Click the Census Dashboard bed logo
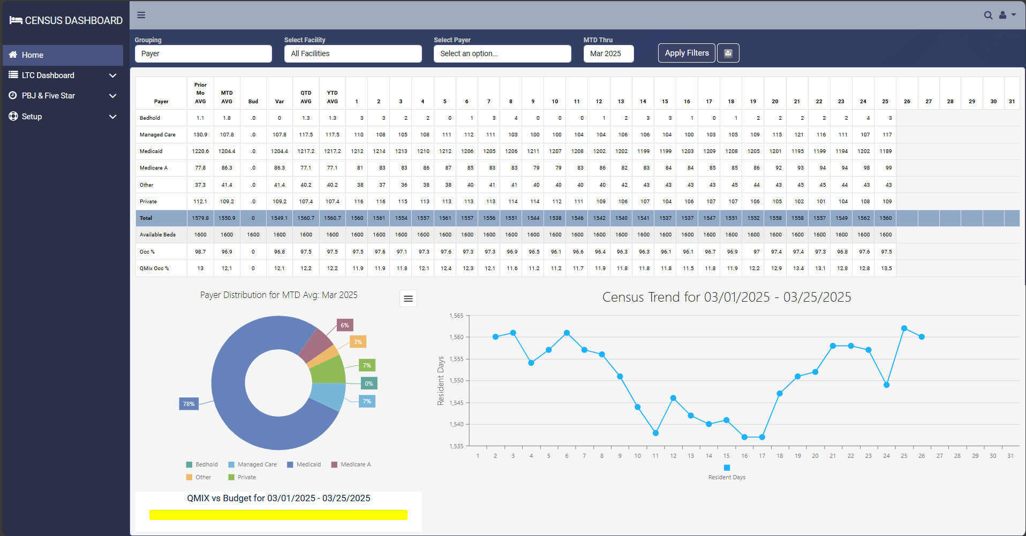Viewport: 1026px width, 536px height. [x=16, y=20]
